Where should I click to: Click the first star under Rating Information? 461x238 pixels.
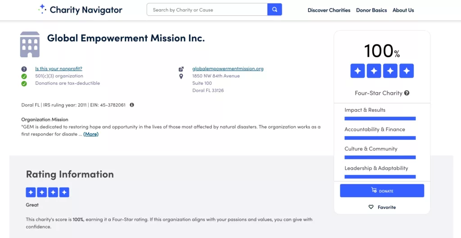click(31, 192)
